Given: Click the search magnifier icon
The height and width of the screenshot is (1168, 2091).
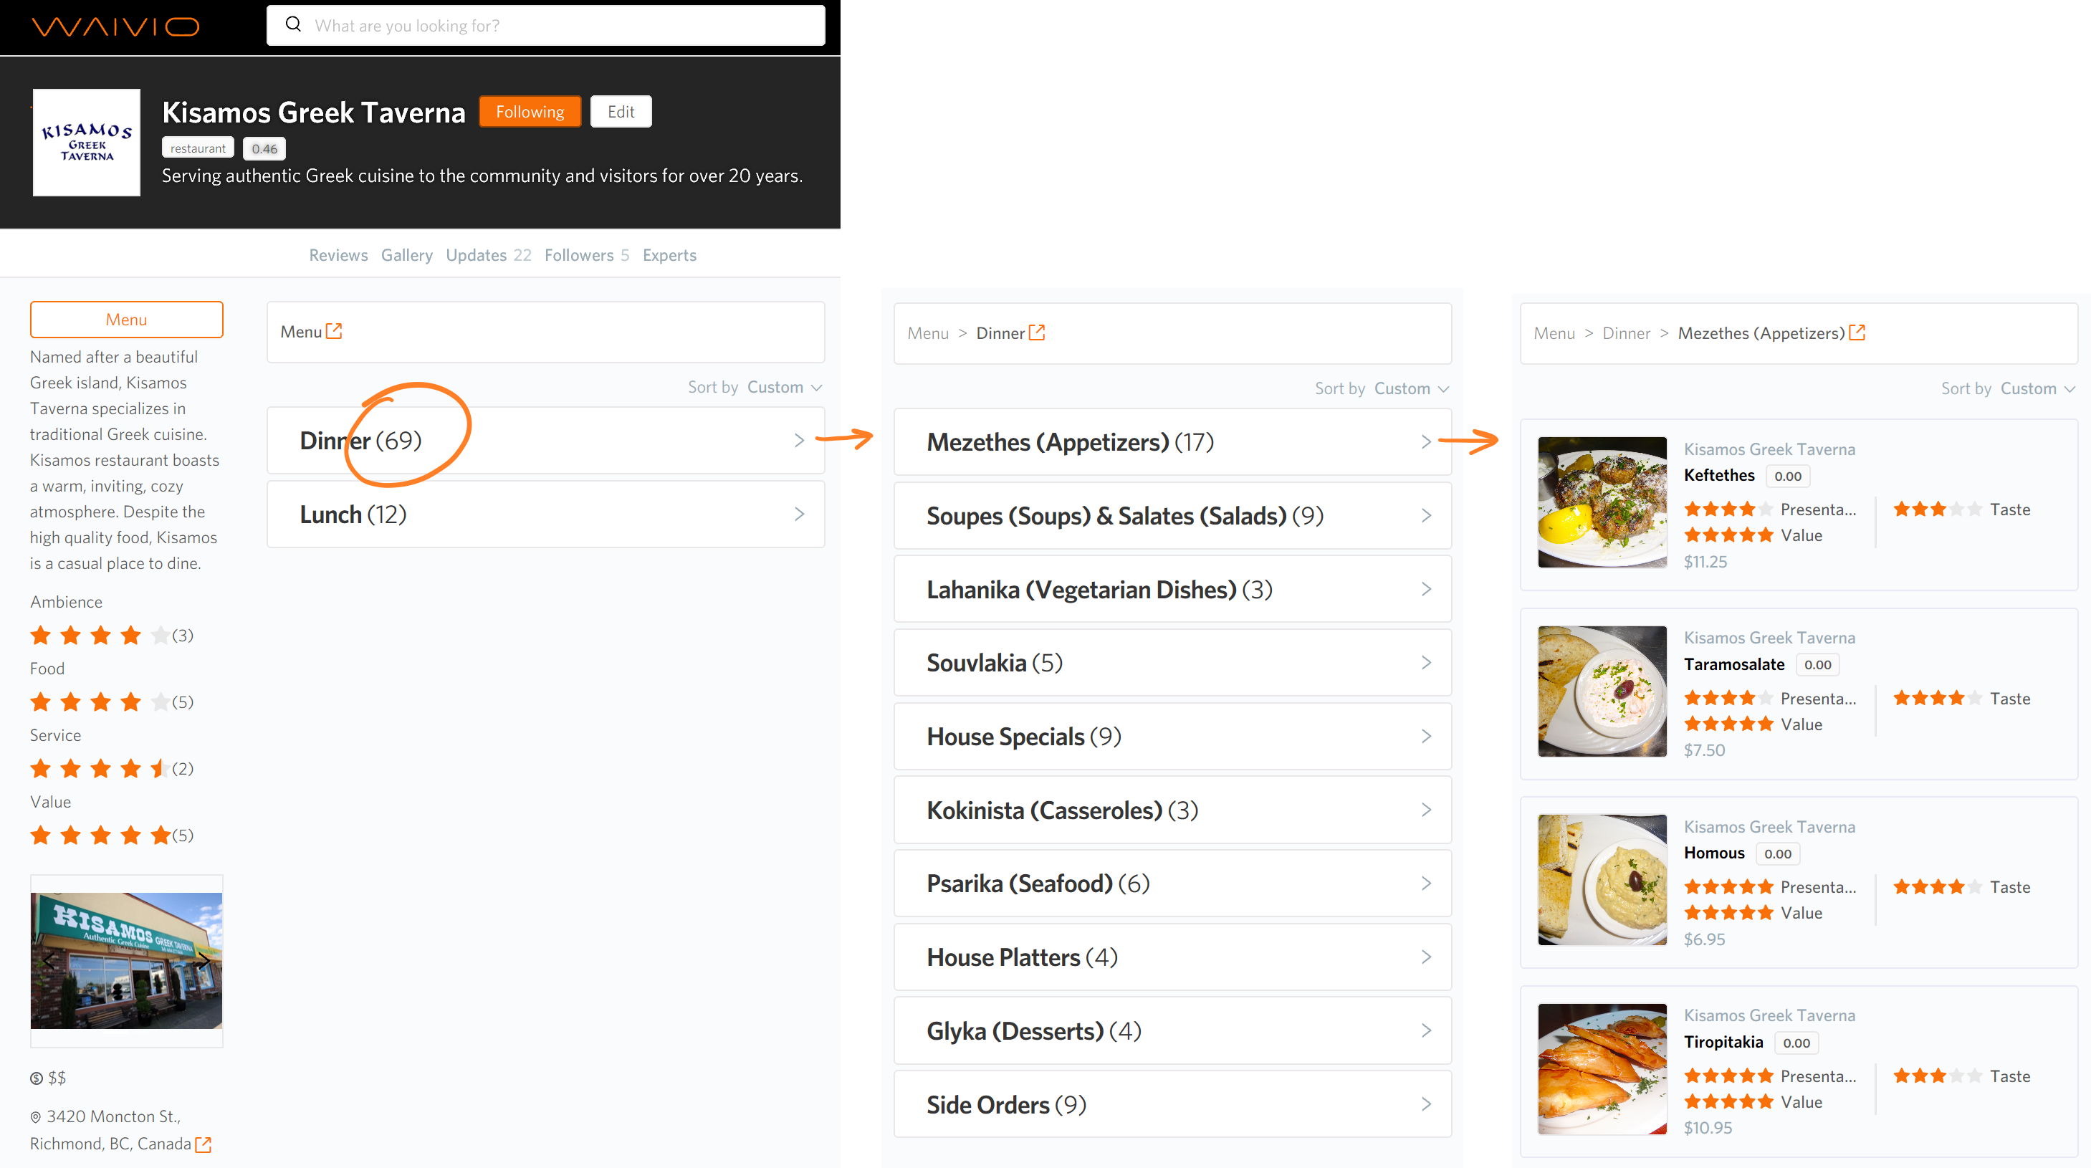Looking at the screenshot, I should (293, 25).
